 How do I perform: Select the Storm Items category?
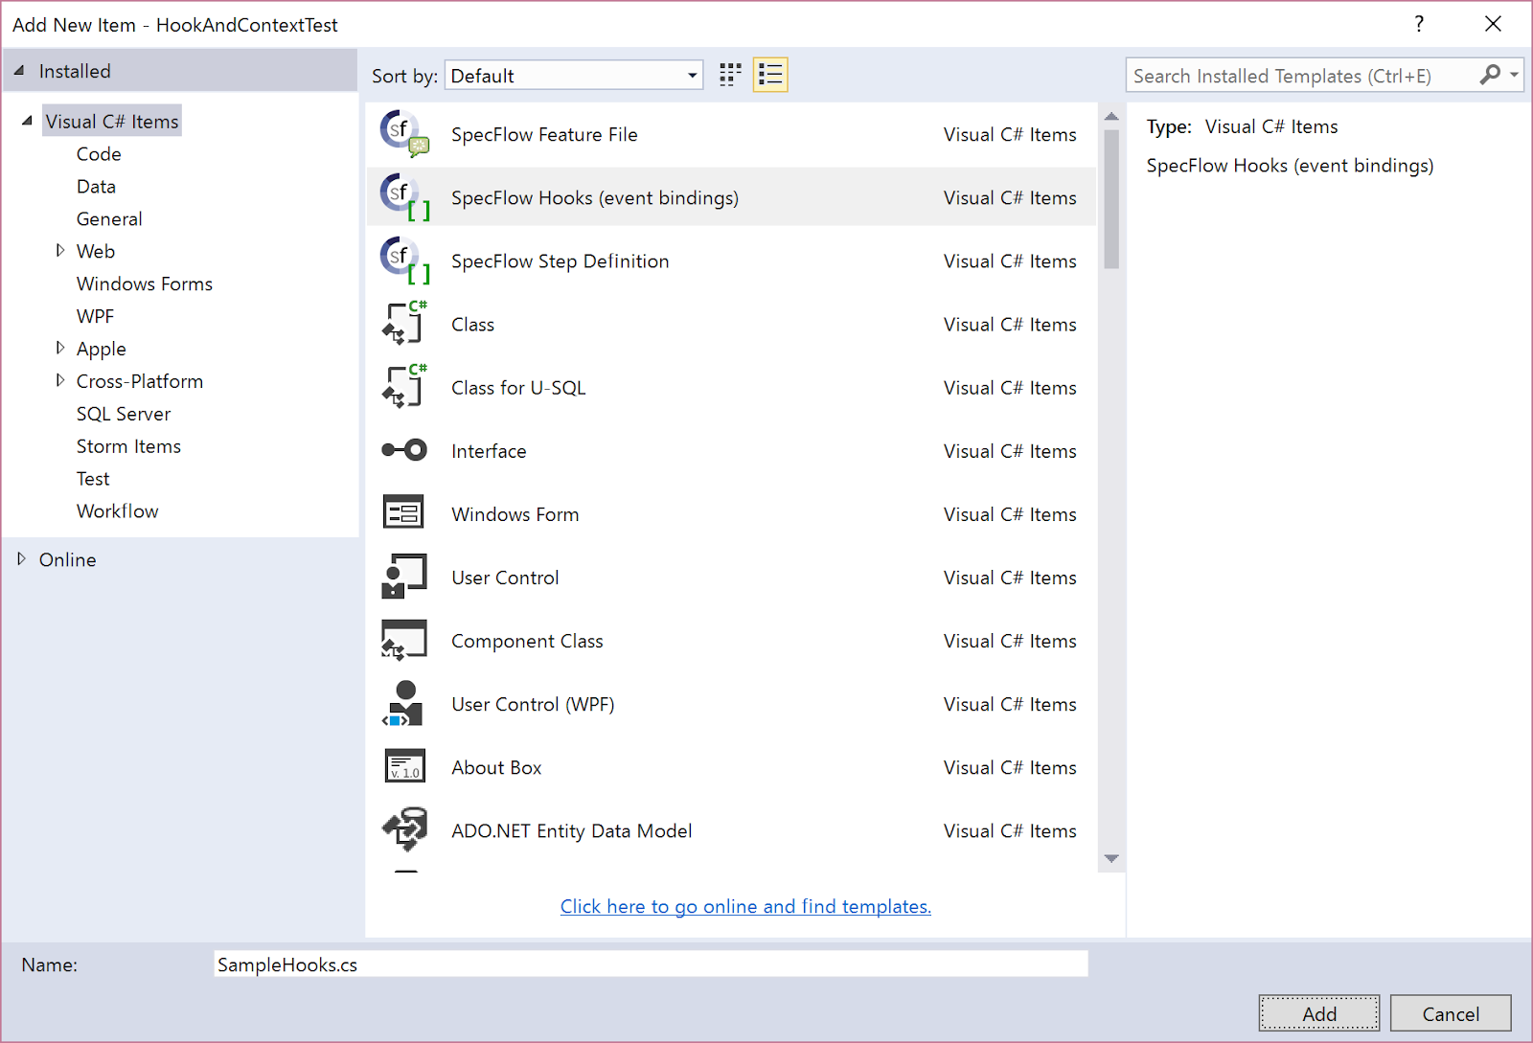[x=128, y=447]
